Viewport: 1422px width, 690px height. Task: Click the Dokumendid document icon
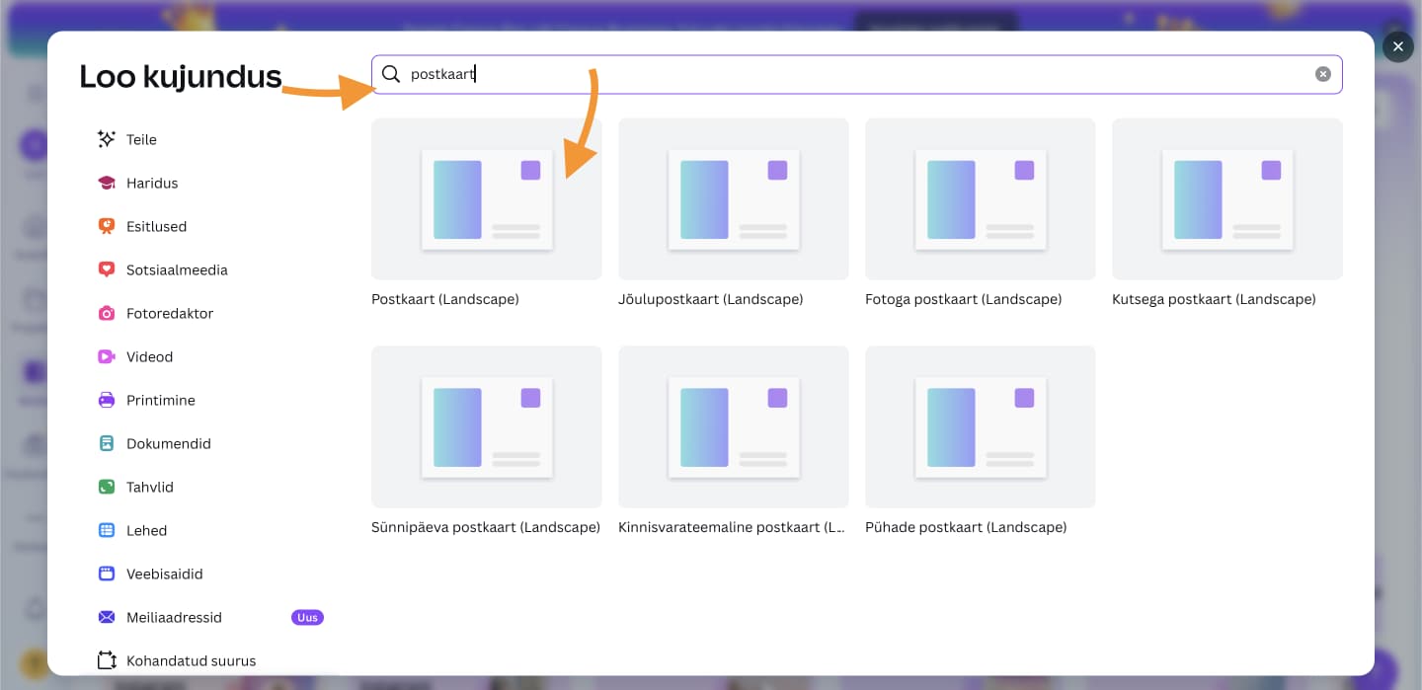click(x=107, y=443)
